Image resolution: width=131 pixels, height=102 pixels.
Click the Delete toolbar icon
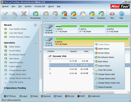coord(64,14)
